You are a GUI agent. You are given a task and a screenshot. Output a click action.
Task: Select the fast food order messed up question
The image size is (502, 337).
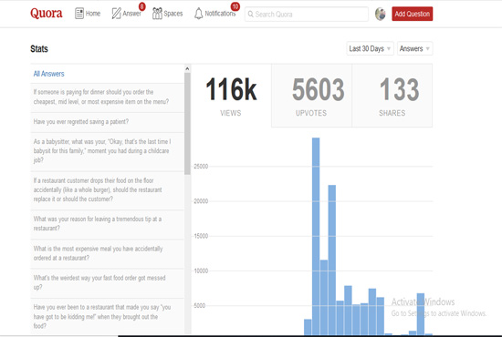[x=108, y=282]
